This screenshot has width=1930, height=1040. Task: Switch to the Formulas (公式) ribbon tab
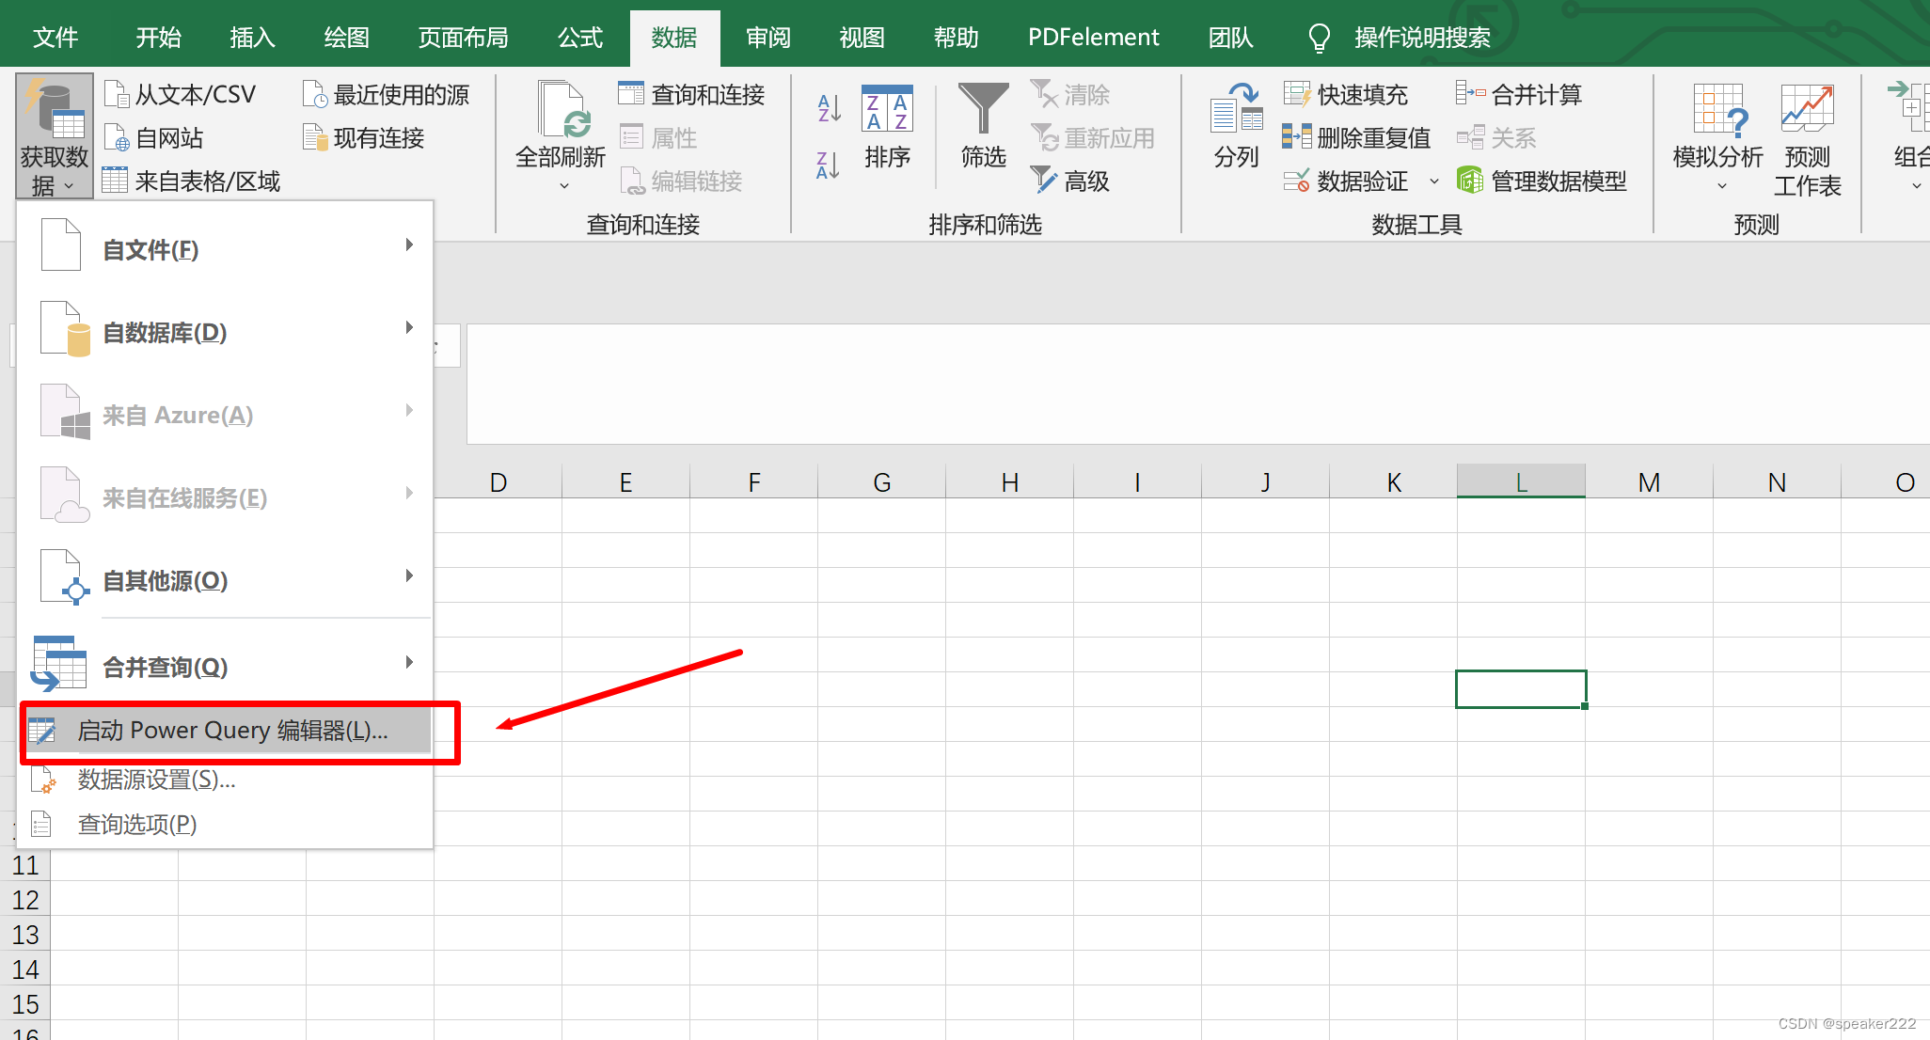579,38
